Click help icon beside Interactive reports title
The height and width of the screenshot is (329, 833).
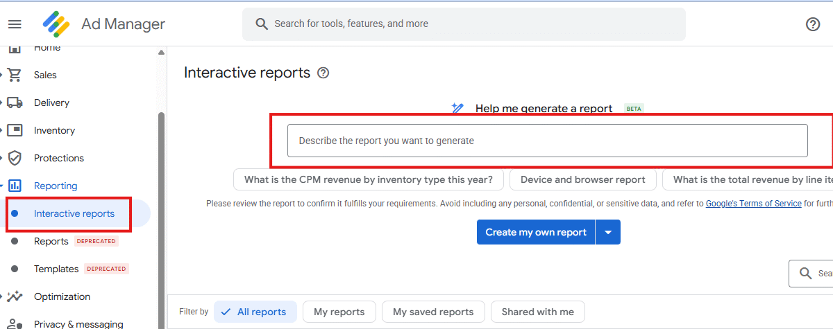(x=323, y=73)
